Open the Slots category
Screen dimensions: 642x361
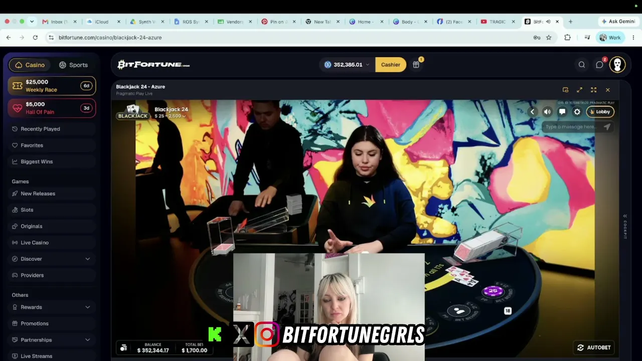(x=51, y=210)
